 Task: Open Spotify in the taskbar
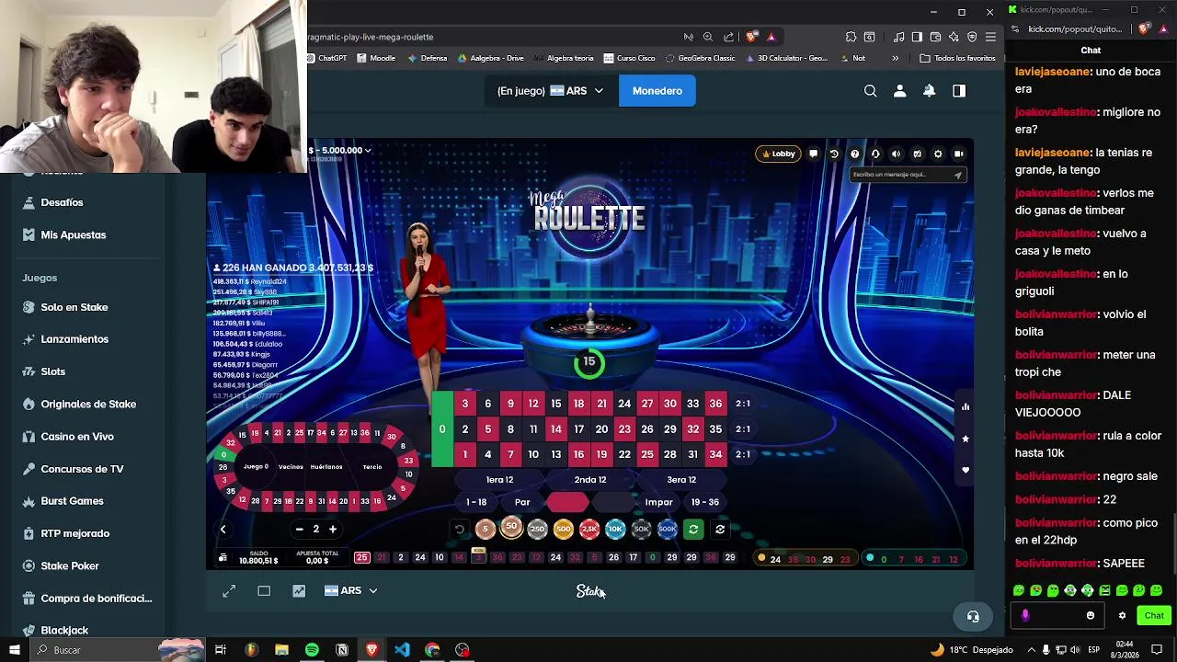[x=312, y=650]
